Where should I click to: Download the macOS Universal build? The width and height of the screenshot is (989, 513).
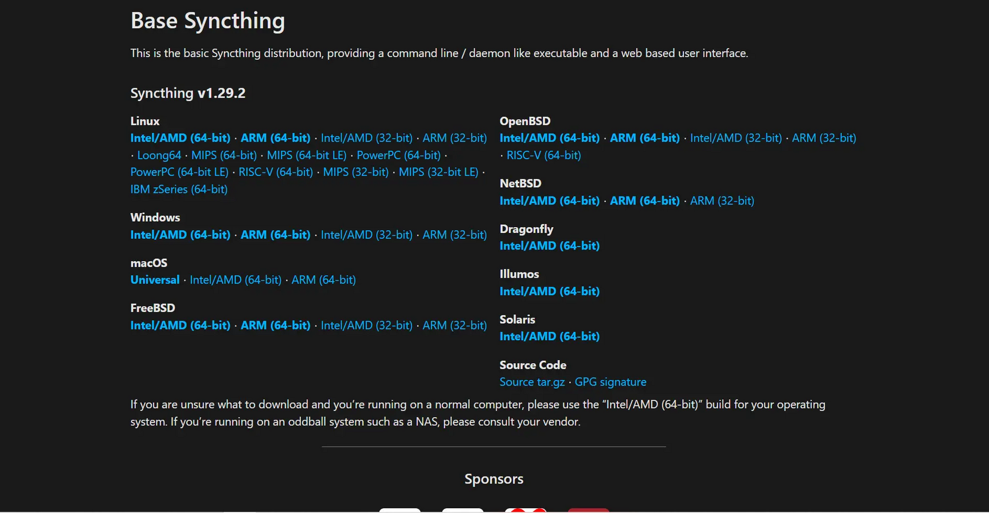pyautogui.click(x=155, y=280)
